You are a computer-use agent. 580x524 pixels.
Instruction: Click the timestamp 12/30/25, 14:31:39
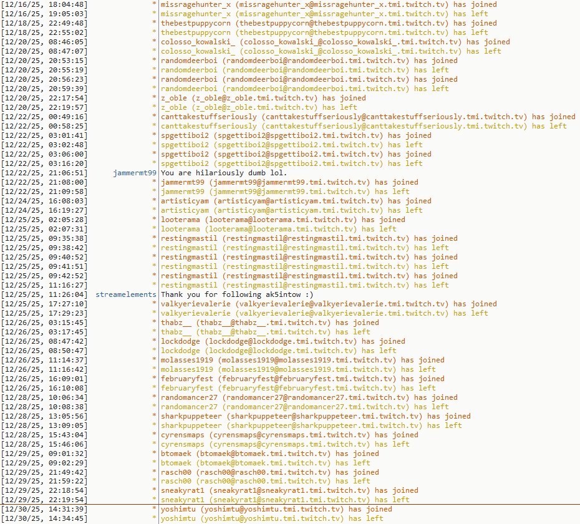pos(44,509)
